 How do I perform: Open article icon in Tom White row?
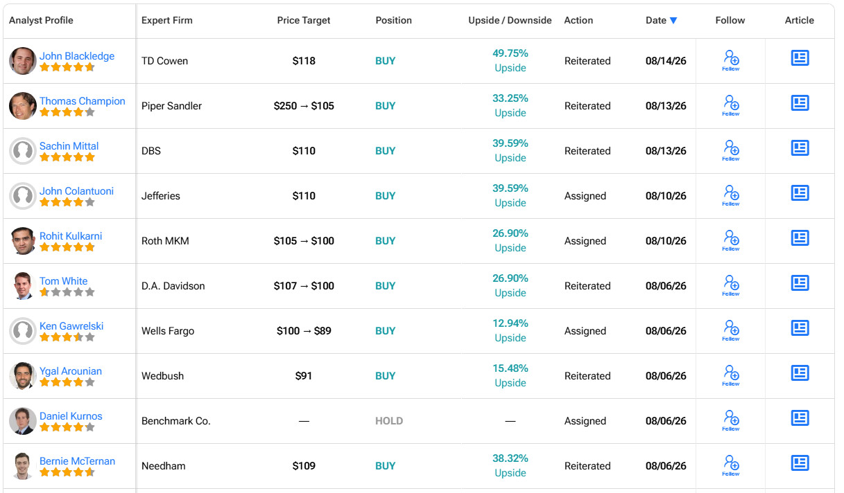(x=800, y=283)
